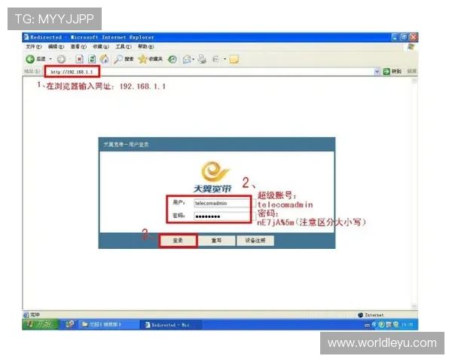452x362 pixels.
Task: Open the 工具 (Tools) menu
Action: [124, 47]
